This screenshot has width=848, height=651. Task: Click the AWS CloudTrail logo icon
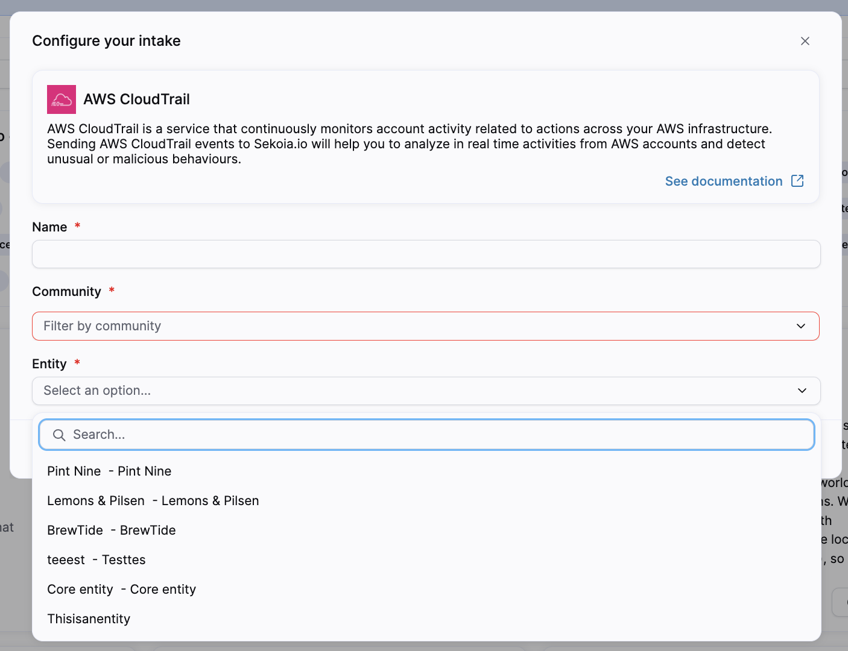62,99
